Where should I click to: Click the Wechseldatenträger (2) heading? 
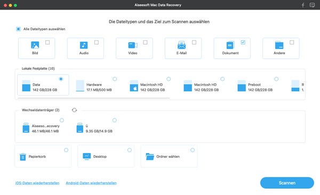tap(41, 110)
